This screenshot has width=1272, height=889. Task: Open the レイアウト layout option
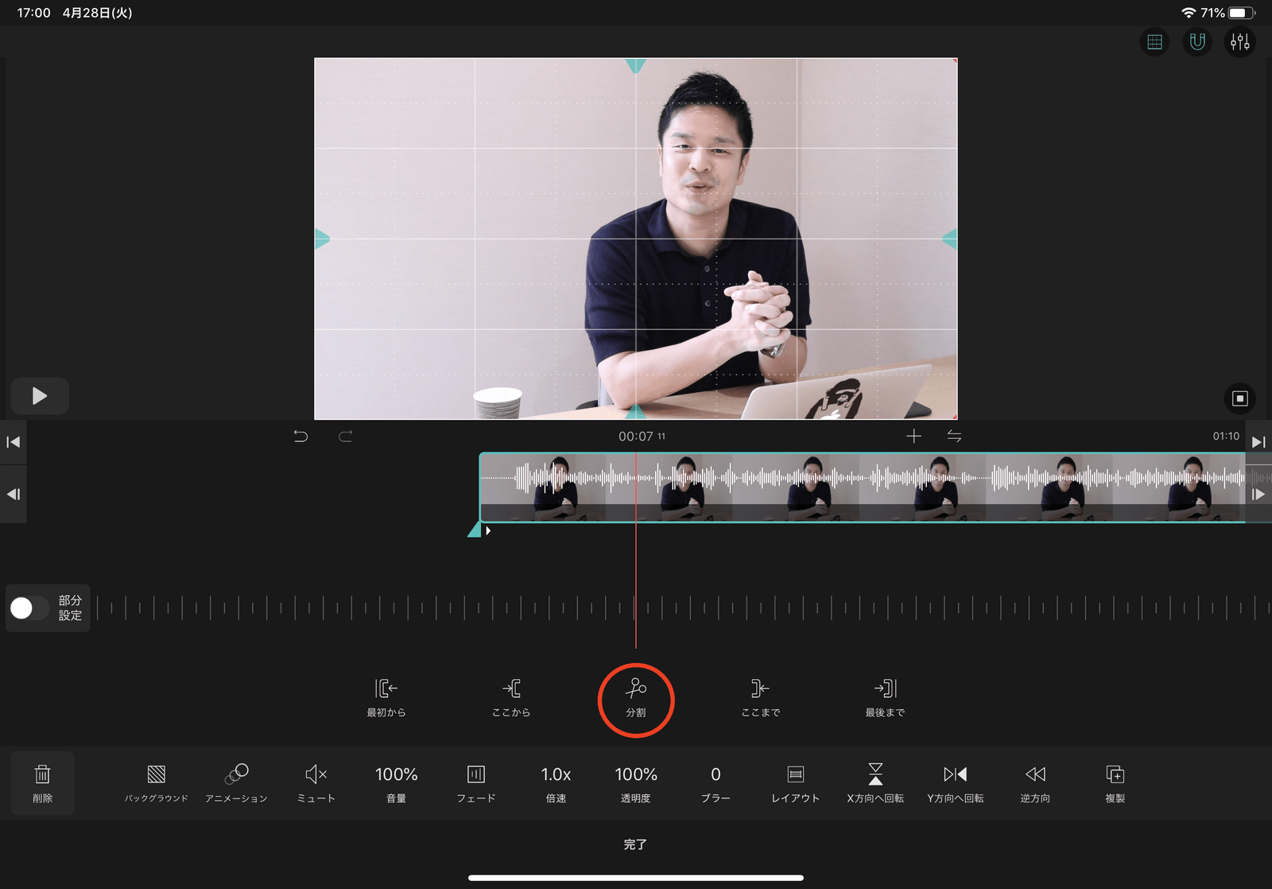tap(796, 783)
